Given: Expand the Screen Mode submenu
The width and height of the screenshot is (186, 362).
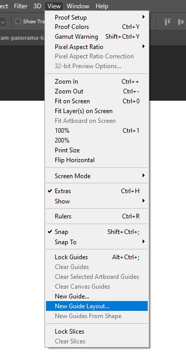Looking at the screenshot, I should 97,176.
